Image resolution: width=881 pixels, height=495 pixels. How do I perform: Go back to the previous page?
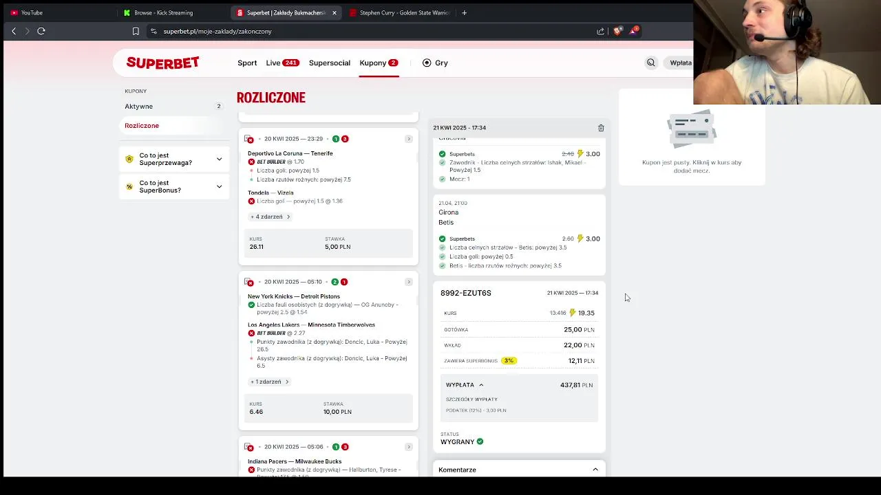(14, 31)
